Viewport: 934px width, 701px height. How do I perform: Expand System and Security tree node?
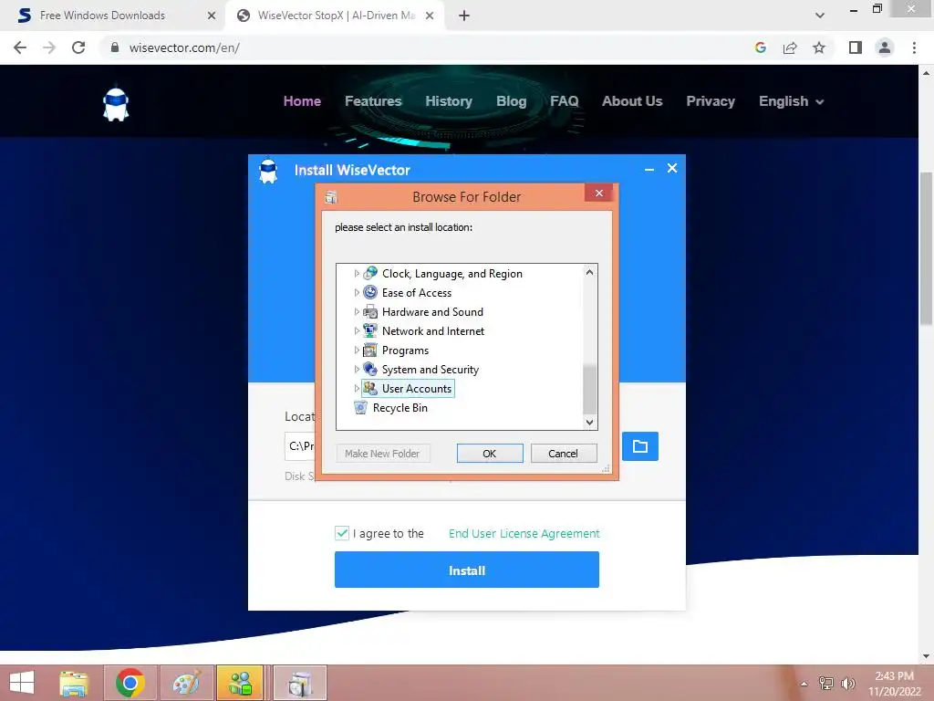pos(357,370)
